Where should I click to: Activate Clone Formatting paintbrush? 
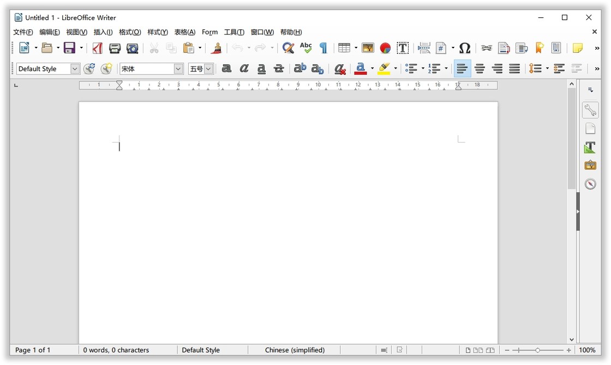216,48
